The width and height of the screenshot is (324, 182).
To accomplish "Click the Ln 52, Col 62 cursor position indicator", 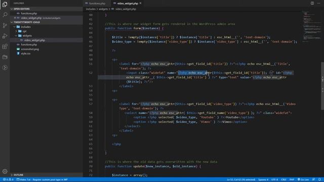I will [x=241, y=179].
